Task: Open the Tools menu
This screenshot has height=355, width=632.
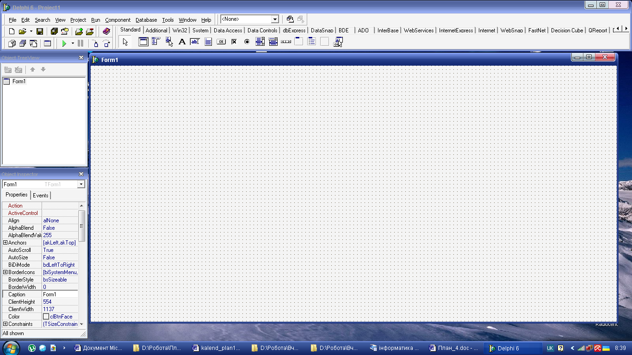Action: (168, 20)
